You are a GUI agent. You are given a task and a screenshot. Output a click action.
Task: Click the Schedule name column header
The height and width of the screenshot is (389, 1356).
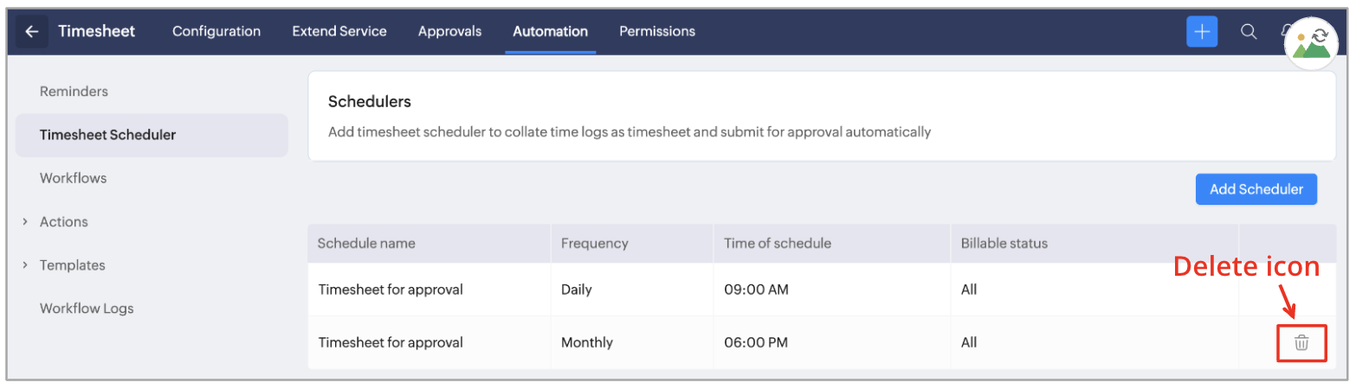tap(366, 244)
